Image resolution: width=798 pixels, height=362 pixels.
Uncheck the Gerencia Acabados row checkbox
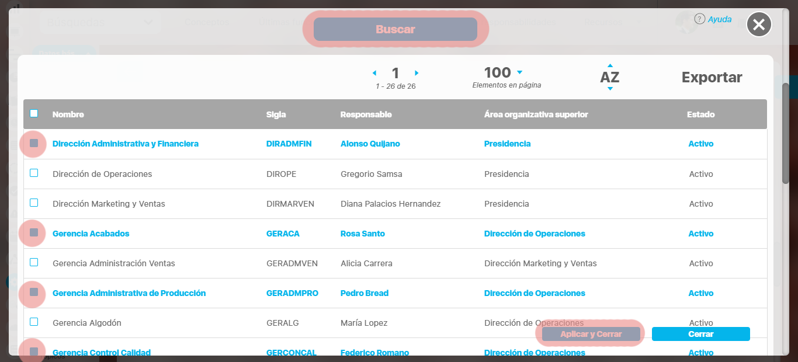point(34,233)
